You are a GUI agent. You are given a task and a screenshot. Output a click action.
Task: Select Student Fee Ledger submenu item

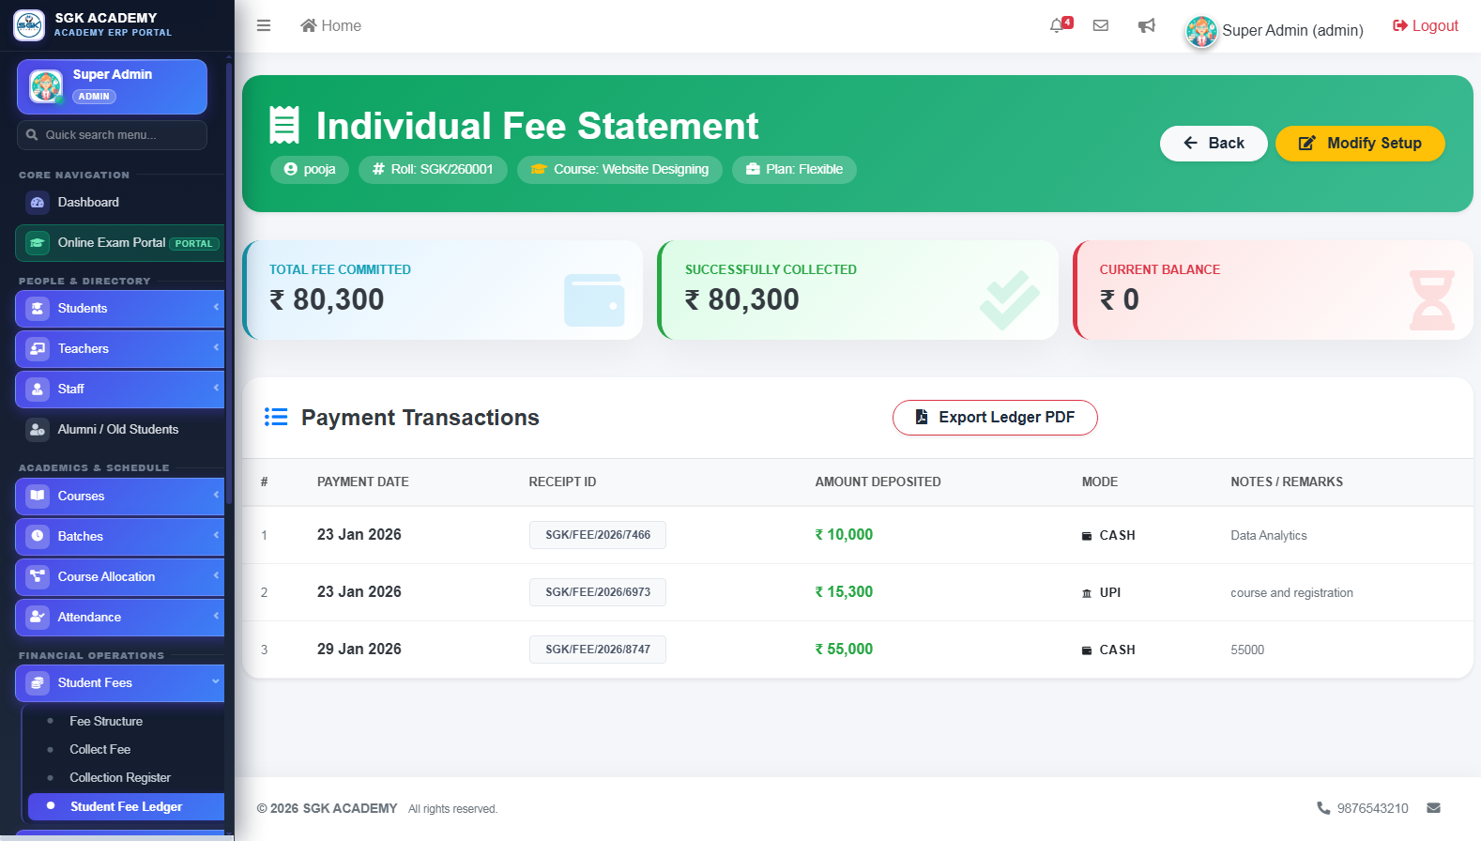[x=126, y=806]
